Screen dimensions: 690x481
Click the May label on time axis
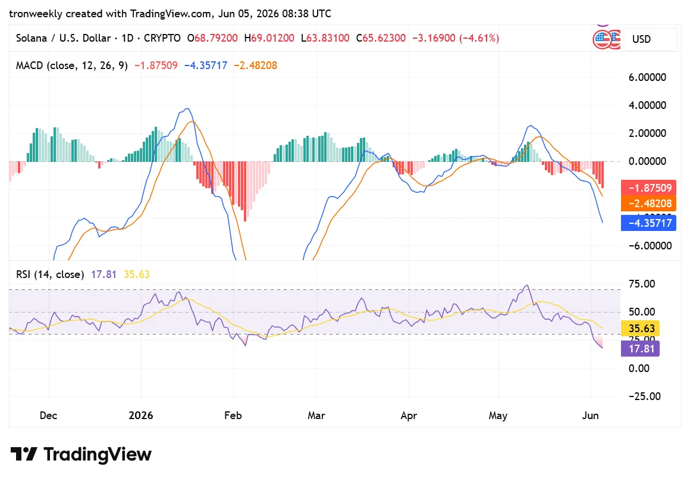pyautogui.click(x=498, y=416)
